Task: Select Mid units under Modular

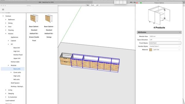Action: click(x=16, y=79)
